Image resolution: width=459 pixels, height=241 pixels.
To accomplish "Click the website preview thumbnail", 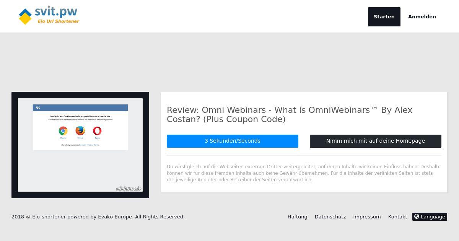I will point(80,145).
